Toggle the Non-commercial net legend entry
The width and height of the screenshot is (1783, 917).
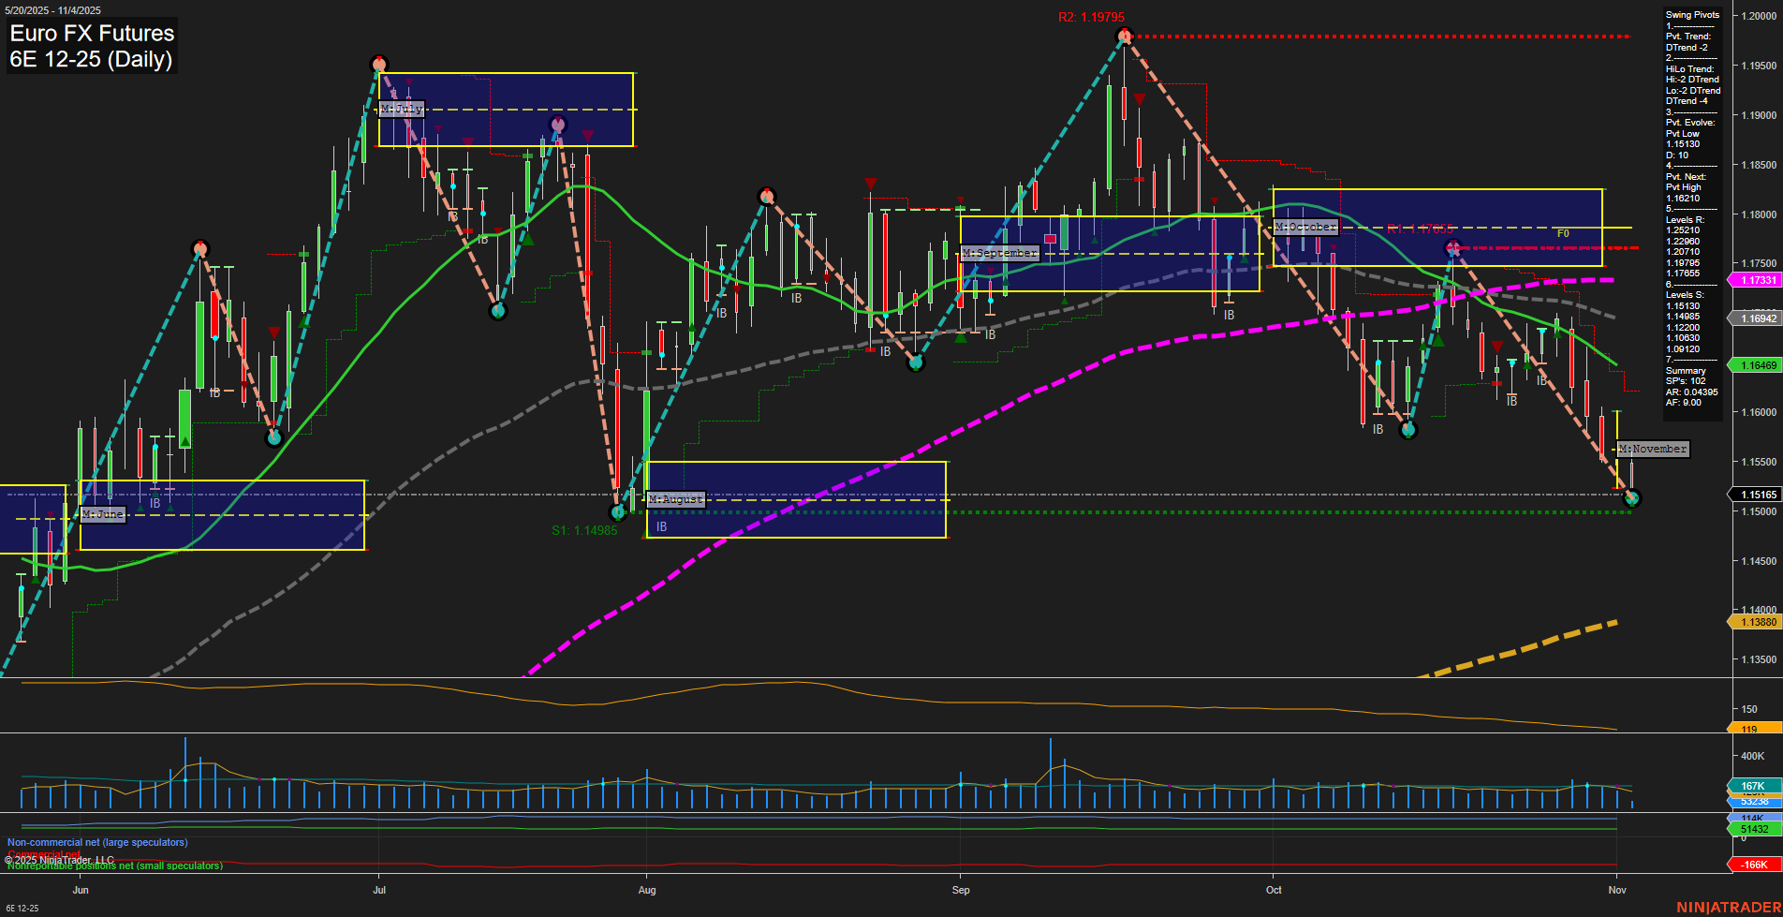[x=96, y=842]
